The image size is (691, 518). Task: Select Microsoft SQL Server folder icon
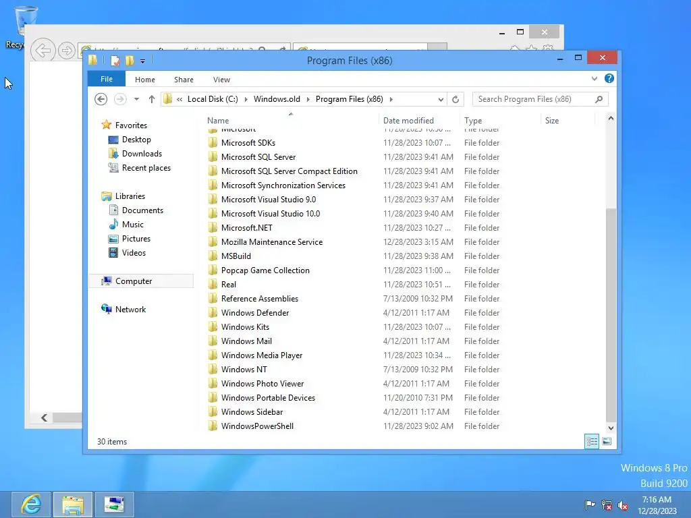(x=213, y=156)
